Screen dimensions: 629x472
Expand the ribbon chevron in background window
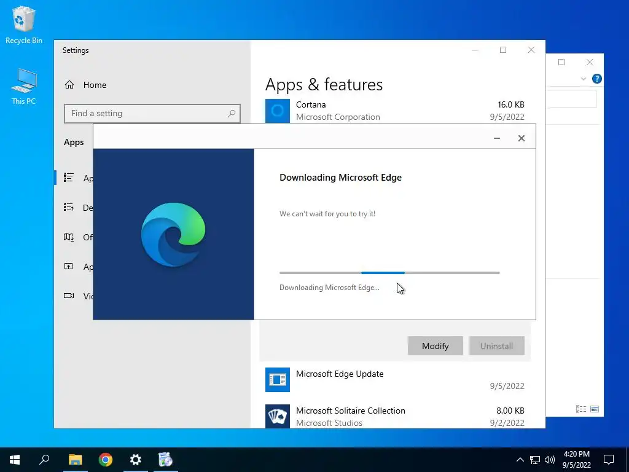(584, 79)
